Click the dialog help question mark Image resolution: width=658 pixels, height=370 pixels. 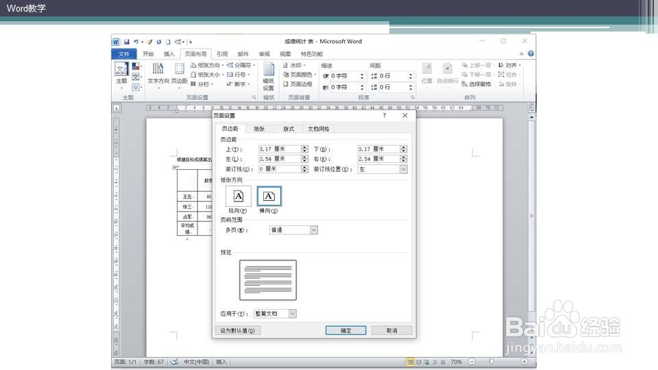(384, 115)
